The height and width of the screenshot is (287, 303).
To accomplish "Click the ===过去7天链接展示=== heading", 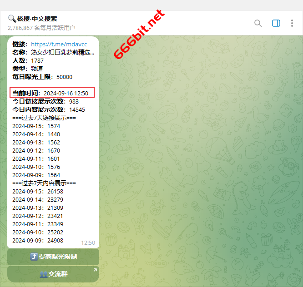I will tap(44, 118).
